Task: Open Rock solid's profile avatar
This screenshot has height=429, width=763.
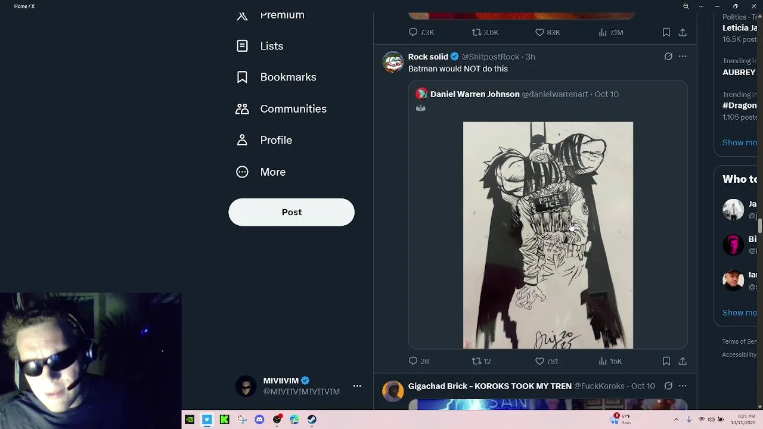Action: tap(393, 62)
